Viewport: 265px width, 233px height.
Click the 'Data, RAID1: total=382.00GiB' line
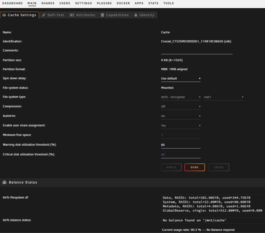(x=207, y=198)
